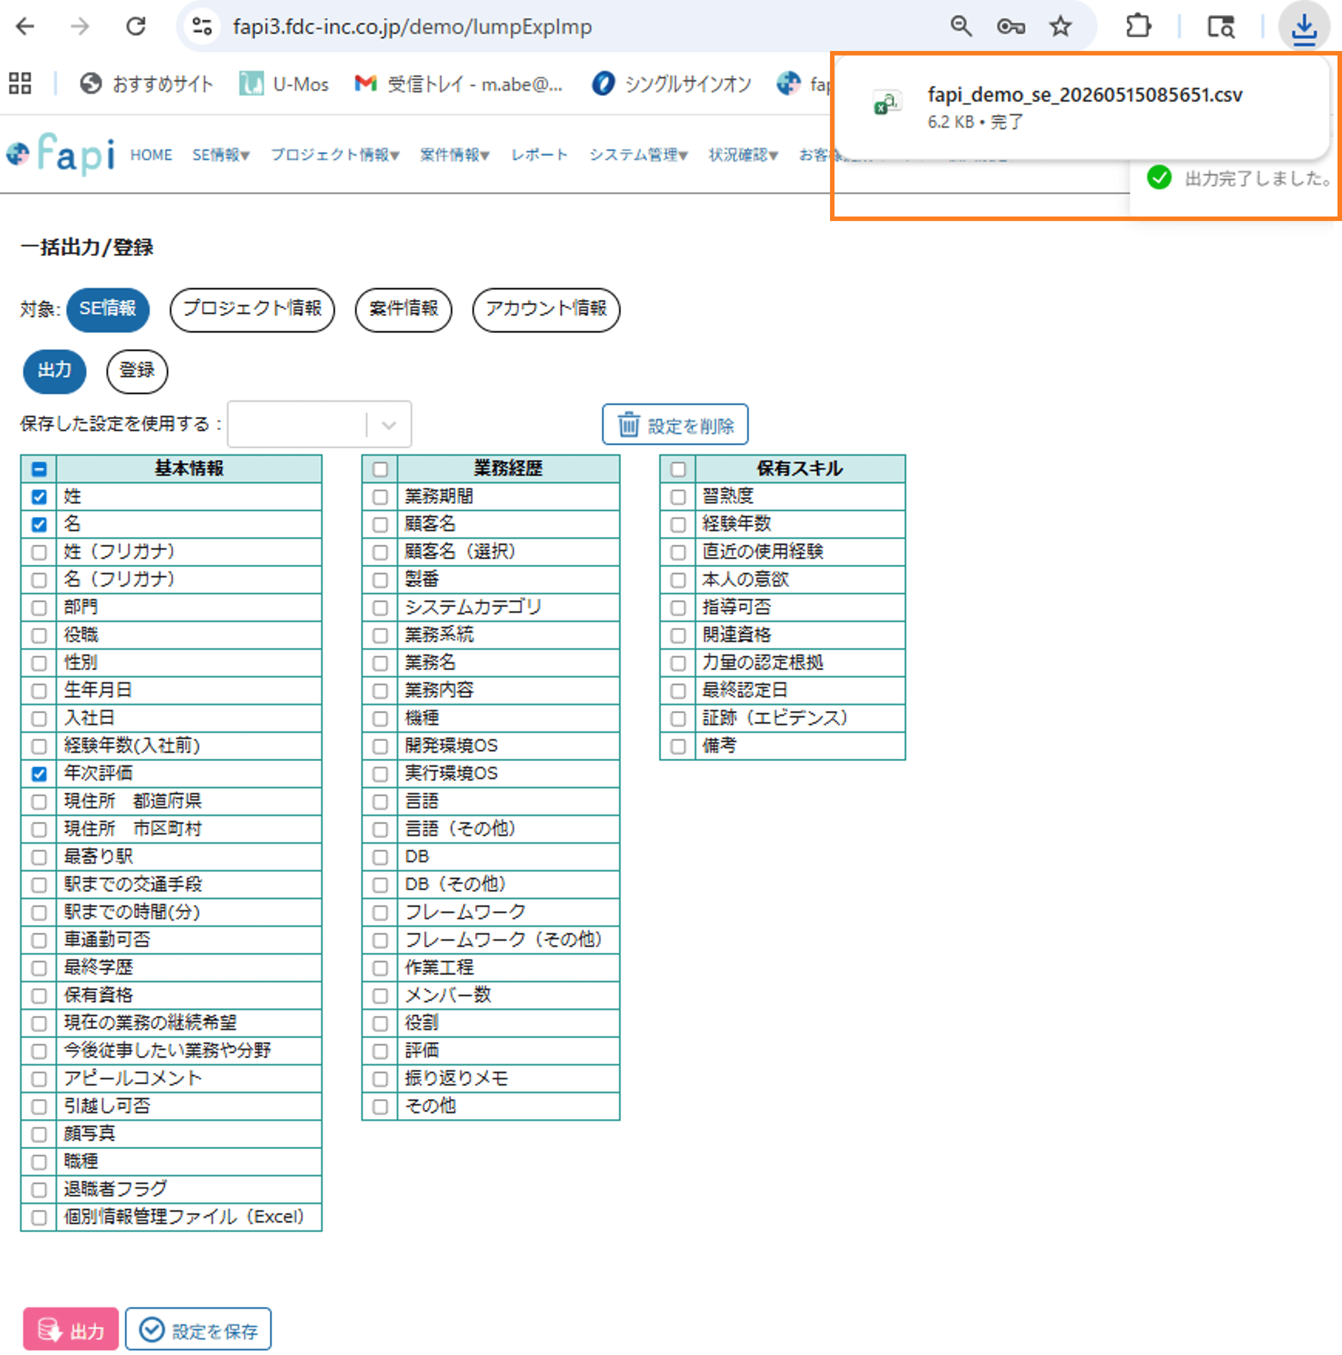Select the プロジェクト情報 target tab

(253, 309)
